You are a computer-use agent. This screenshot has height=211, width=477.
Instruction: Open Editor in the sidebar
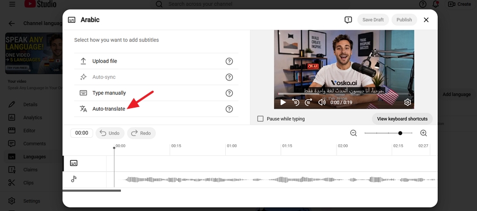tap(29, 130)
